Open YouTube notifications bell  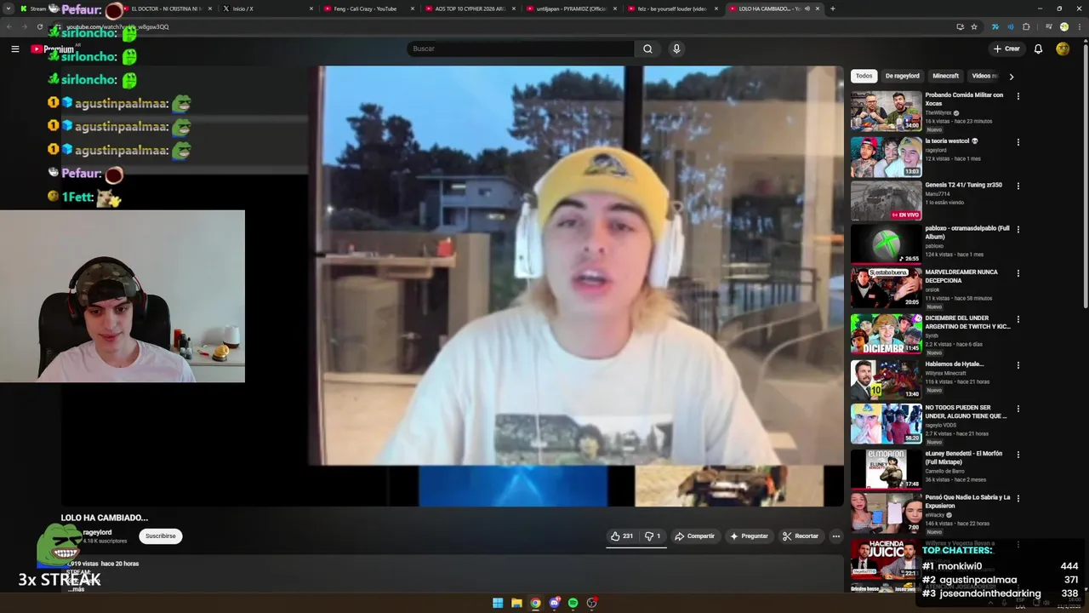pos(1038,49)
